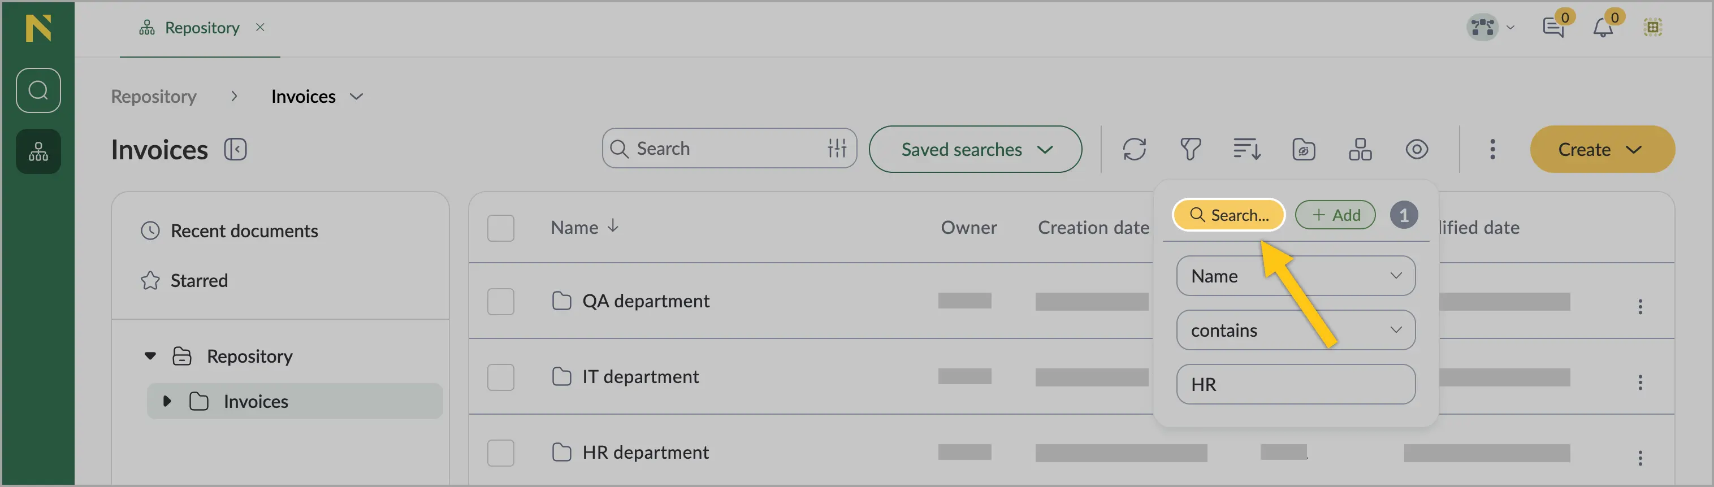This screenshot has height=487, width=1714.
Task: Click the folder link icon in toolbar
Action: (x=1304, y=149)
